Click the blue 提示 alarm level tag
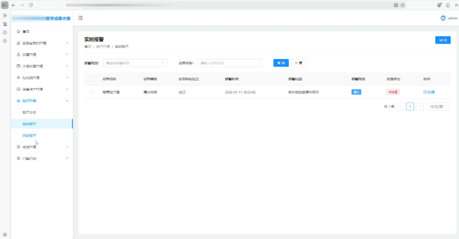Screen dimensions: 459x239 356,92
